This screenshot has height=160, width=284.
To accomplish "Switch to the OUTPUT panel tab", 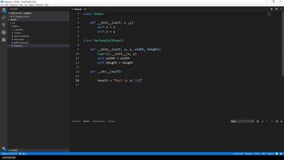I will tap(86, 121).
